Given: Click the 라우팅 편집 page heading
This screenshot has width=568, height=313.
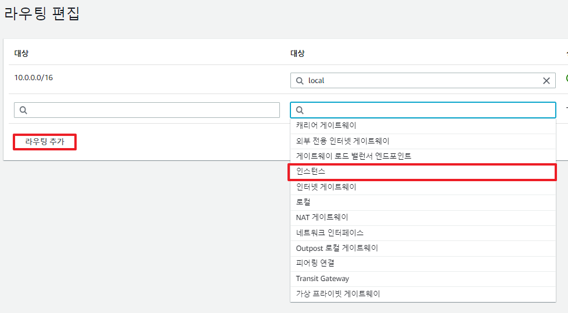Looking at the screenshot, I should pos(42,14).
